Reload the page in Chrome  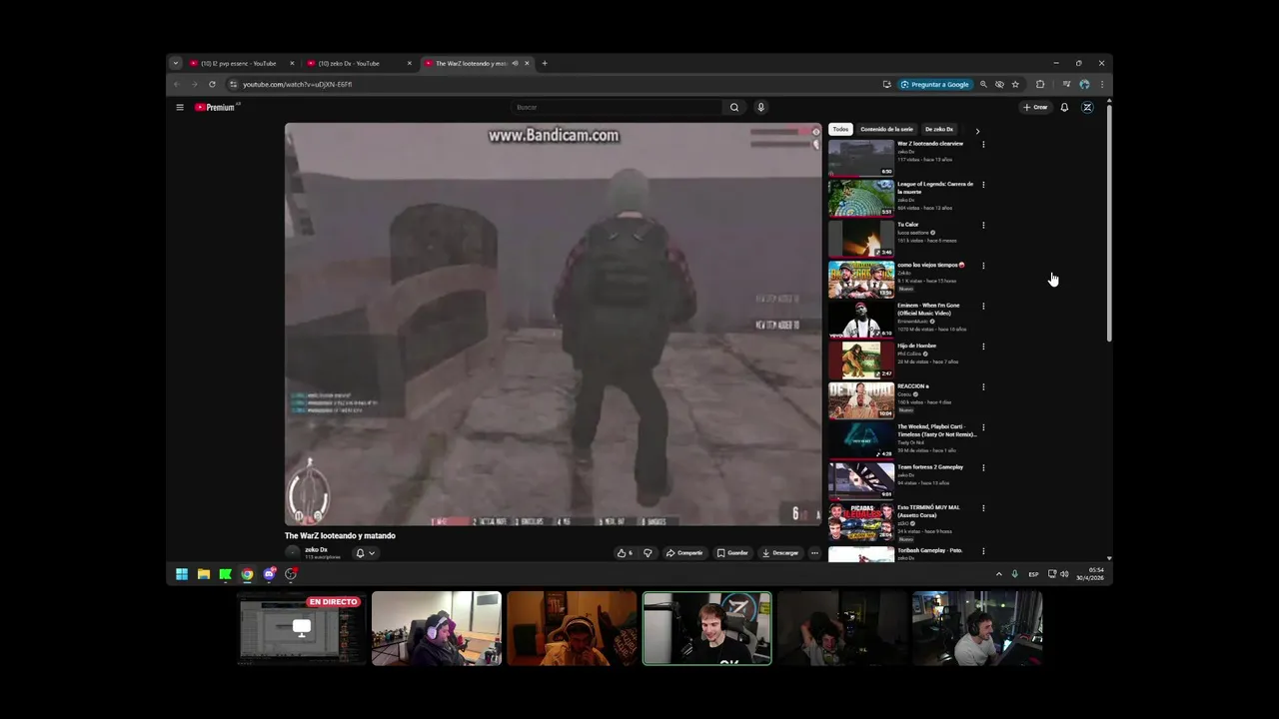(x=212, y=84)
